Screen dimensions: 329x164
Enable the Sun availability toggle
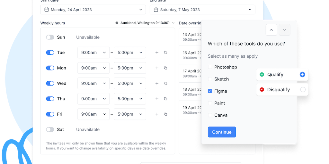[x=50, y=37]
